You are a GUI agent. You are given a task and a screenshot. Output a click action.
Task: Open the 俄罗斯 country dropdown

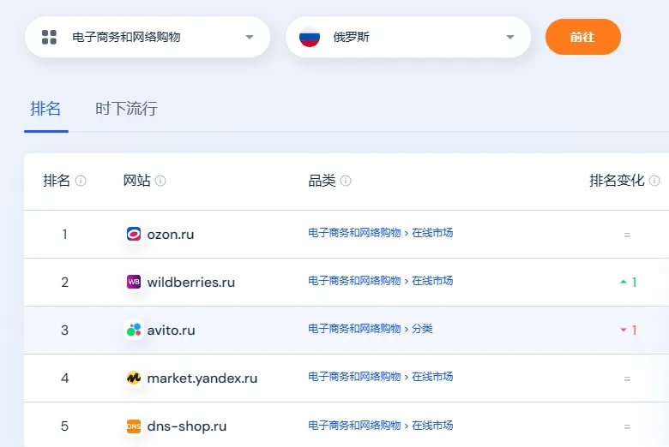(408, 37)
